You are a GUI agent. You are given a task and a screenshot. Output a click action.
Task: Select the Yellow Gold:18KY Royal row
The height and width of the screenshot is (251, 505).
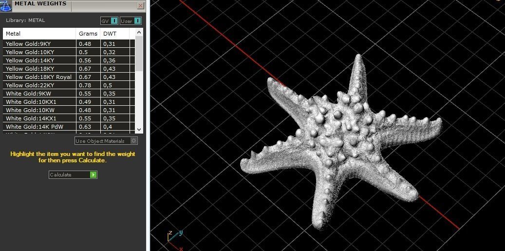coord(69,77)
